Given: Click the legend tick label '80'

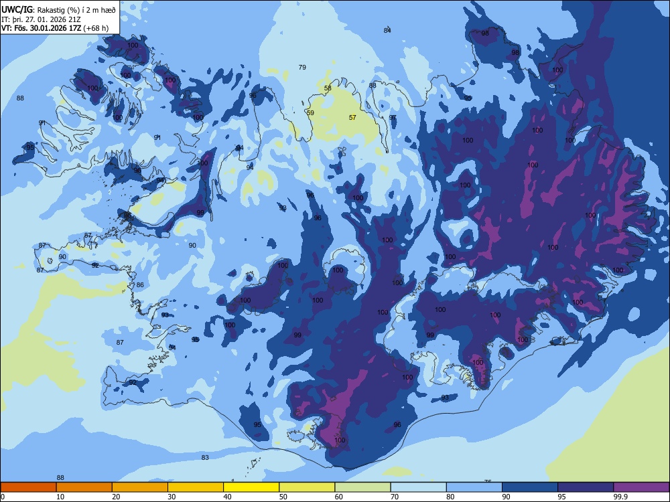Looking at the screenshot, I should point(450,497).
